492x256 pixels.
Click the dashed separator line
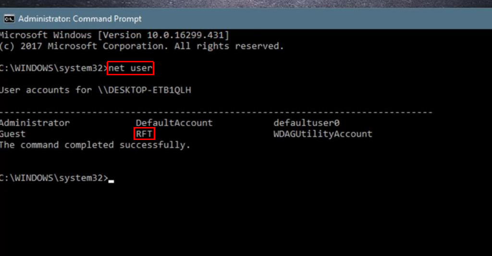tap(216, 112)
